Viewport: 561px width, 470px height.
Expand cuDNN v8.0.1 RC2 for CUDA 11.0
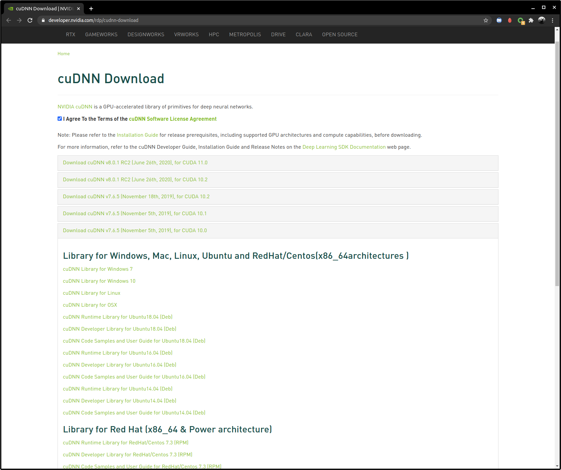(x=278, y=163)
